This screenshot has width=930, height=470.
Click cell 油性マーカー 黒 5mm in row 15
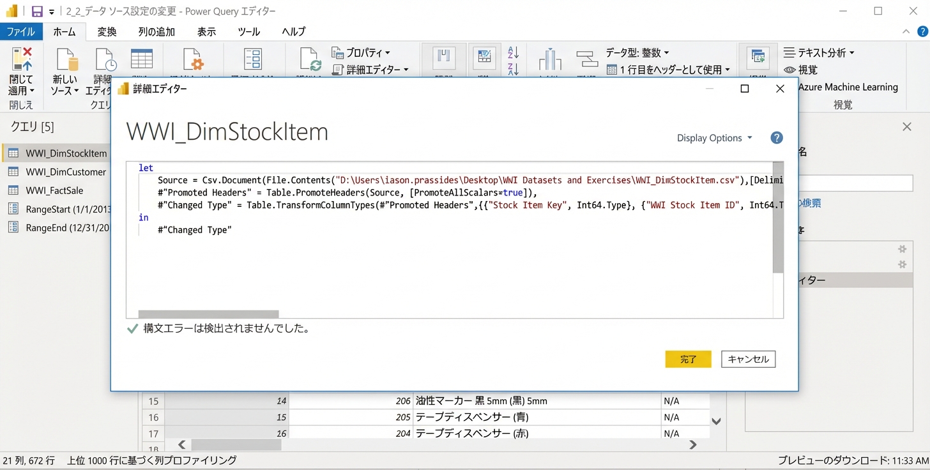click(x=537, y=401)
